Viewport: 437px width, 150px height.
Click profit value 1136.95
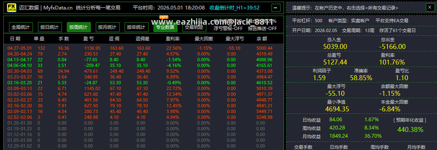pos(92,48)
